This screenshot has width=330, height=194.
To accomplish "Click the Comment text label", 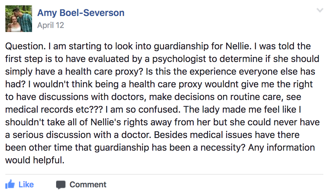I will [x=88, y=185].
